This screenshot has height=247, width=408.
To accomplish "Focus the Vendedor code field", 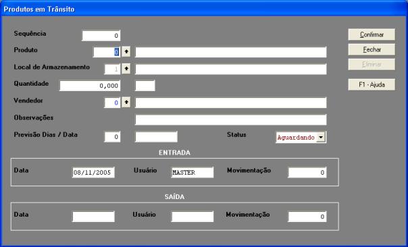I will (x=112, y=103).
